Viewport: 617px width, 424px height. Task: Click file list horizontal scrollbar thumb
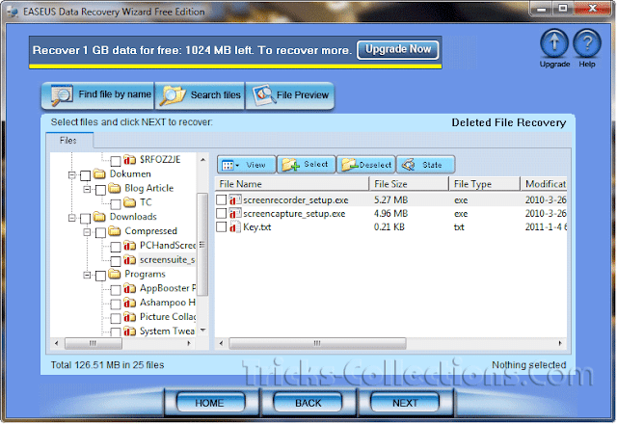(x=317, y=343)
